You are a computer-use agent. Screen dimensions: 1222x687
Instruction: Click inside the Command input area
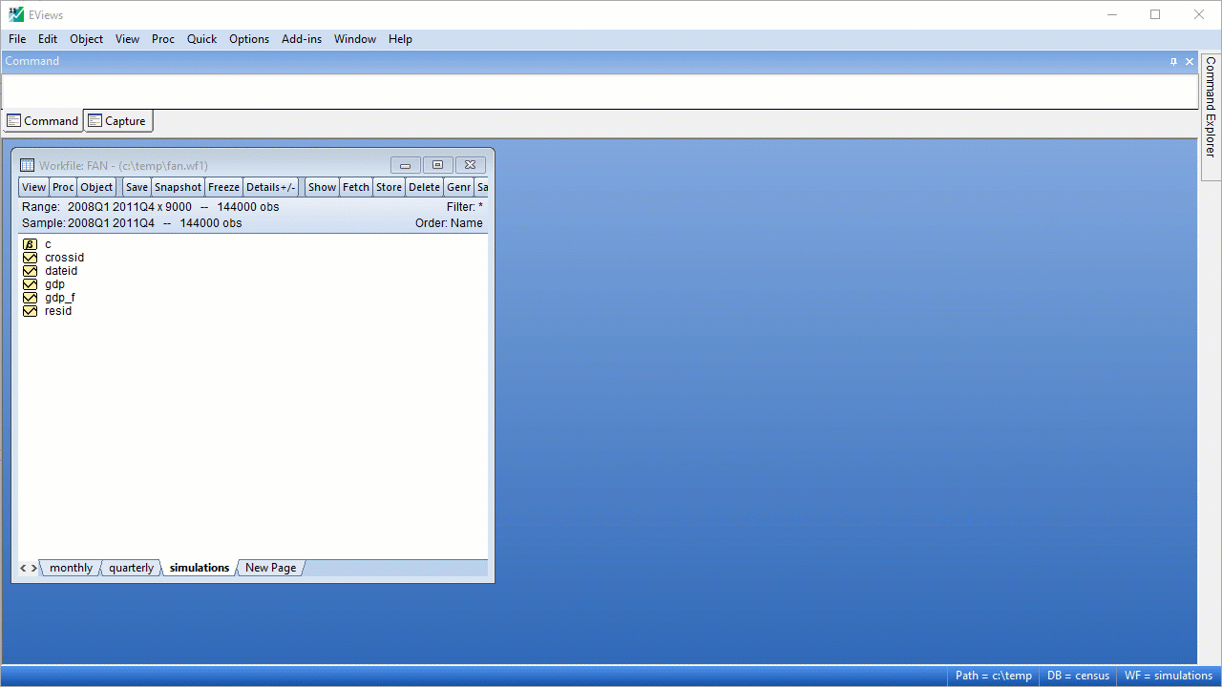coord(600,92)
